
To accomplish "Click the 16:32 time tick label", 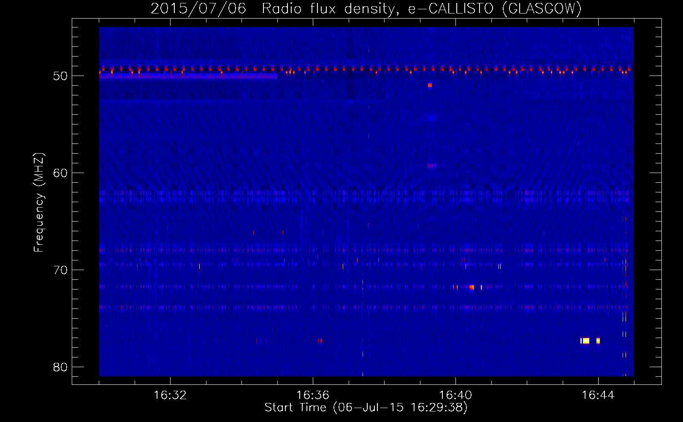I will (170, 395).
